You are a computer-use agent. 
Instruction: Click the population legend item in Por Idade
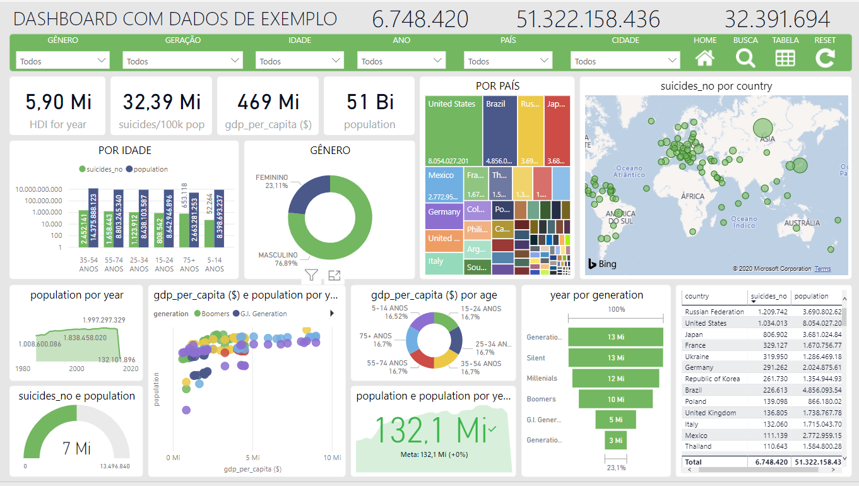click(147, 169)
